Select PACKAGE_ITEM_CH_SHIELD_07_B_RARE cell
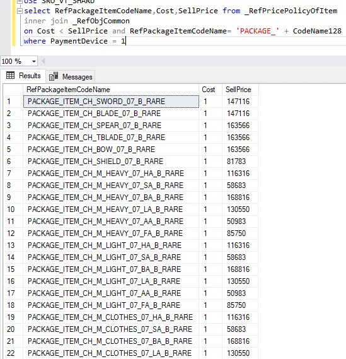Viewport: 346px width, 359px height. click(x=111, y=162)
